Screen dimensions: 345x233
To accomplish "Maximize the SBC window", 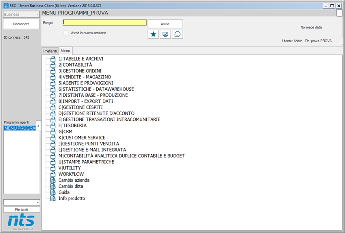I will pyautogui.click(x=332, y=6).
